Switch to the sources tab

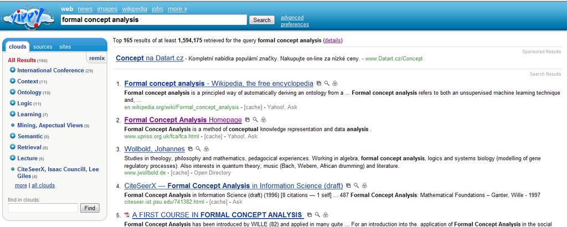tap(43, 47)
